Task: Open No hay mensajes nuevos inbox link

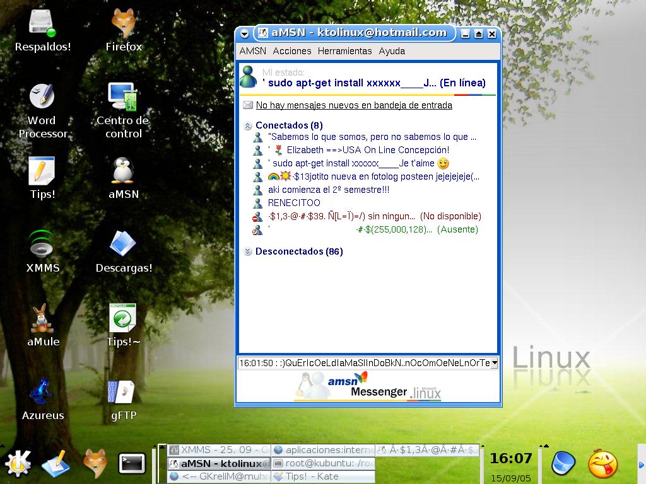Action: coord(354,105)
